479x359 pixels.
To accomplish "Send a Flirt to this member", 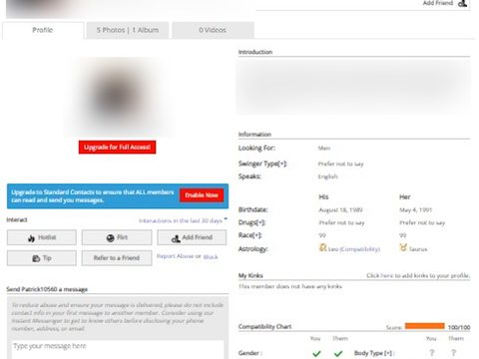I will [117, 237].
